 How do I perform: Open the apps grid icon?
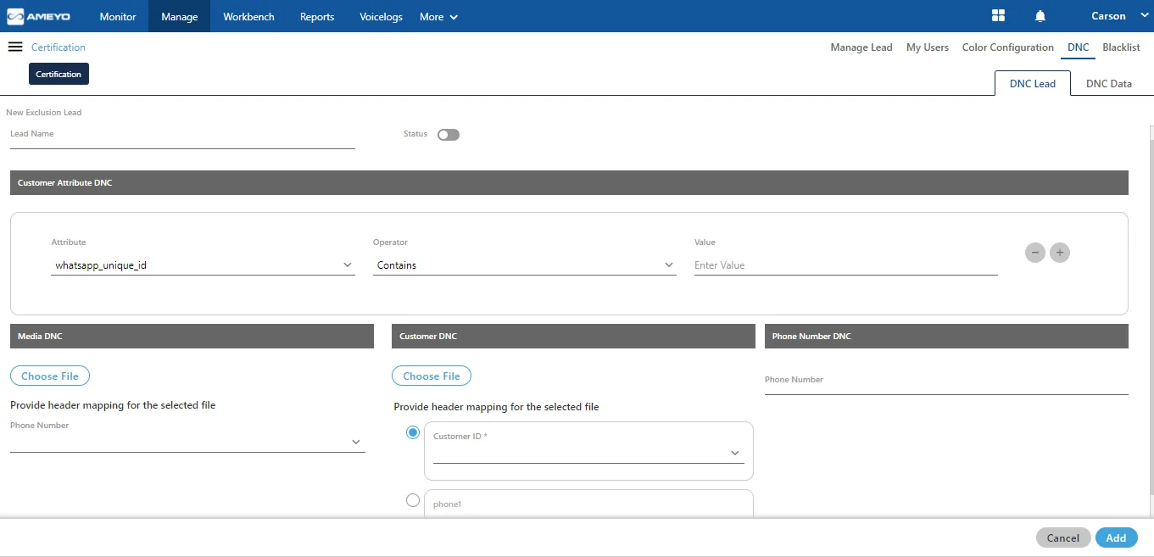(998, 16)
